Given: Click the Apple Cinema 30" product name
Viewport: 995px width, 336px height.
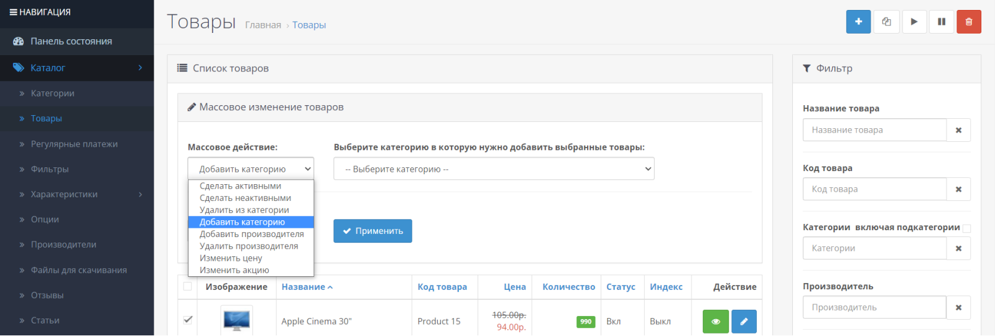Looking at the screenshot, I should point(317,322).
